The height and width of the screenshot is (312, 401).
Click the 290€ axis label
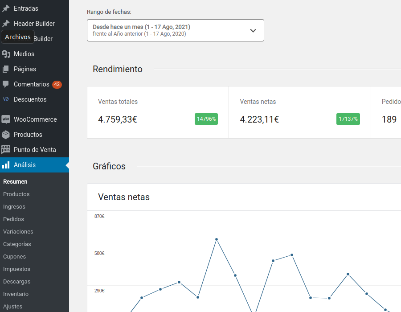click(x=99, y=291)
